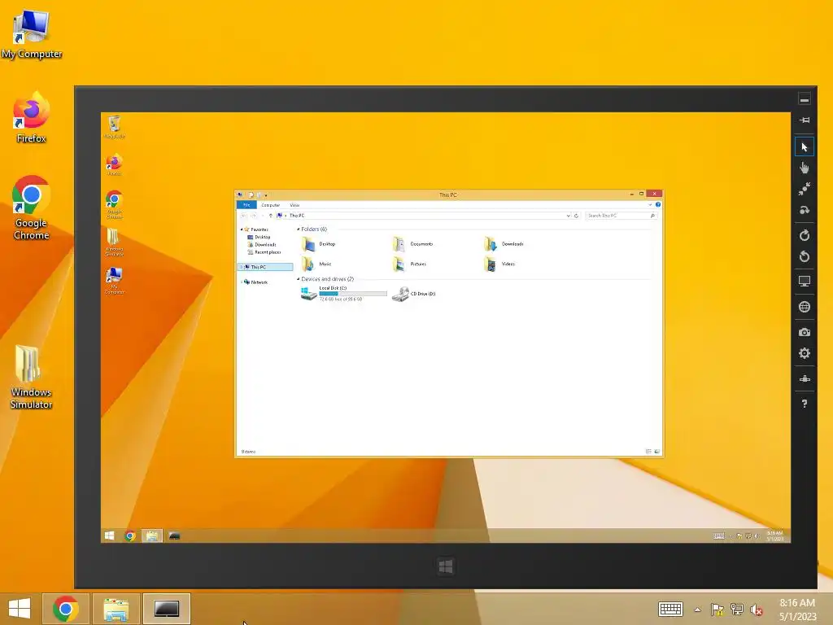Screen dimensions: 833x625
Task: Open File tab in This PC window
Action: 246,205
